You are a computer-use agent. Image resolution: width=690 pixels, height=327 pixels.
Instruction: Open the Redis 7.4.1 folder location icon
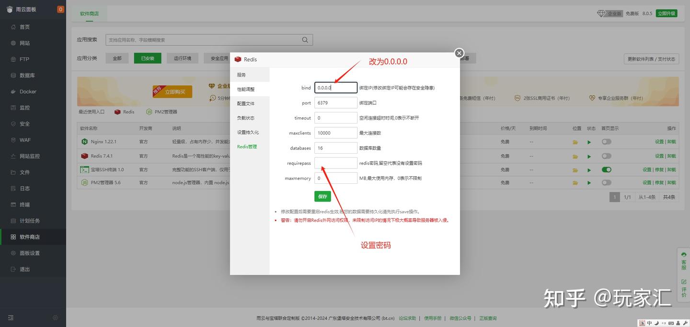click(x=575, y=156)
